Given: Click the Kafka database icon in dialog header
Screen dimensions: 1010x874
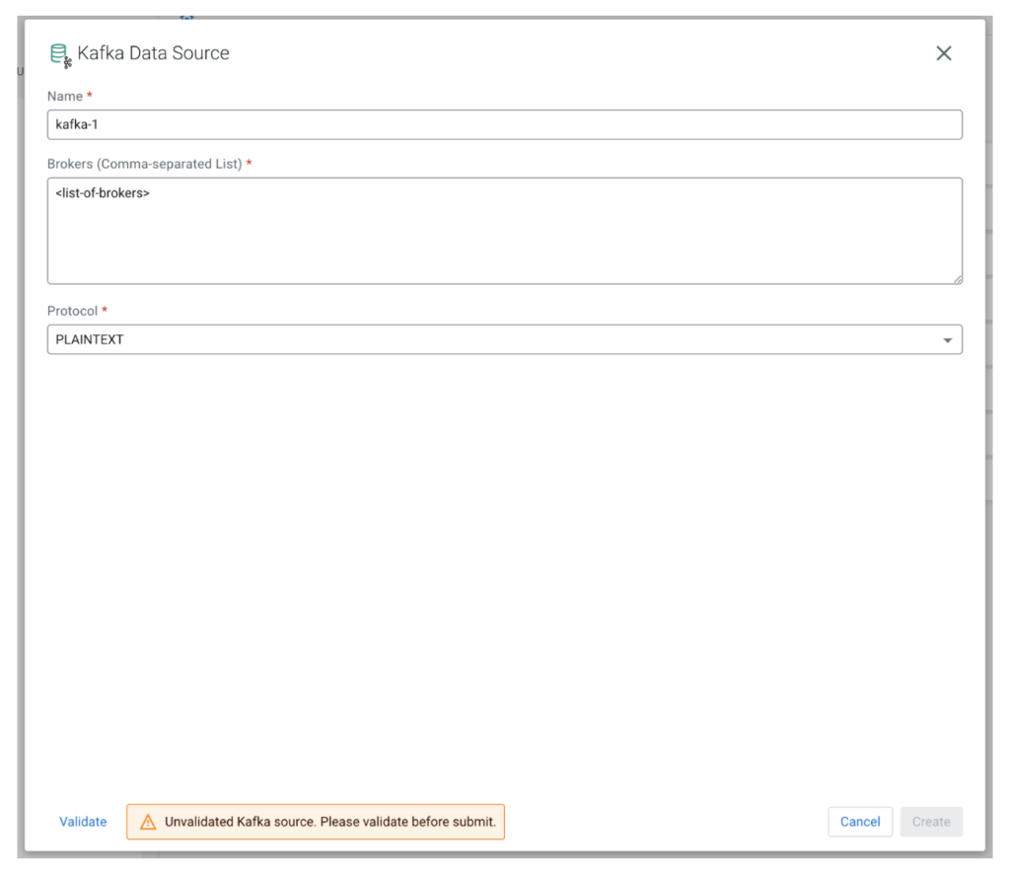Looking at the screenshot, I should click(x=59, y=52).
